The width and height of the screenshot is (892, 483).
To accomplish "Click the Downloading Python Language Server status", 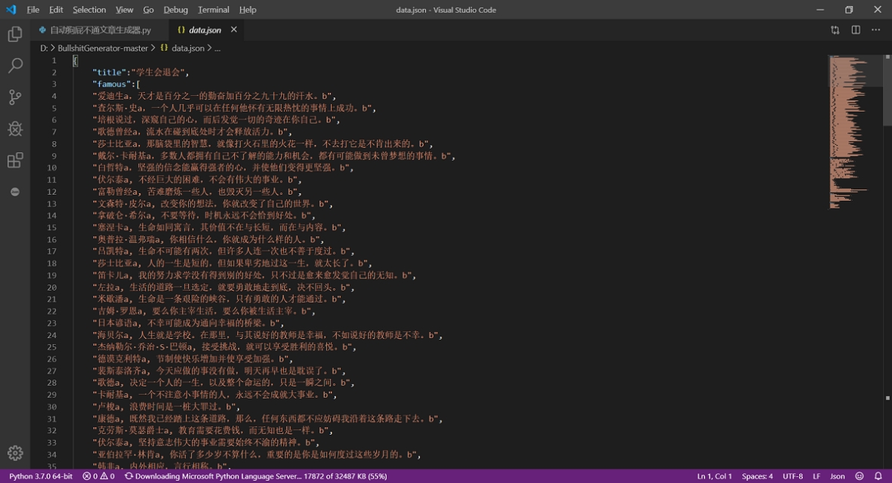I will tap(256, 476).
